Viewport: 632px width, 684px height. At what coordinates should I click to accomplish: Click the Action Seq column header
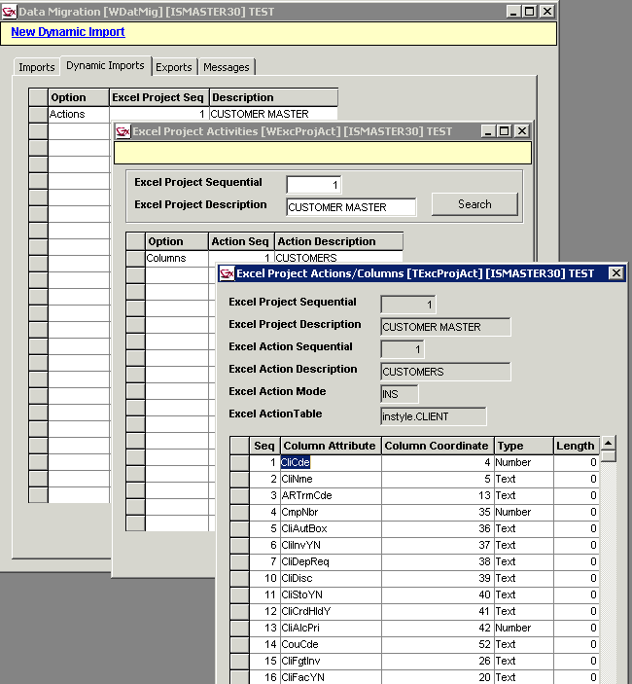pos(241,241)
